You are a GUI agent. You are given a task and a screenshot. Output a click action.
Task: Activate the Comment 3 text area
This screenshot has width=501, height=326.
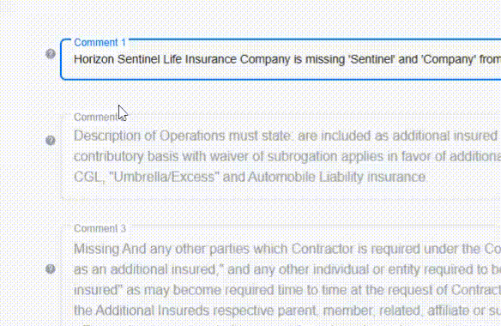tap(281, 275)
